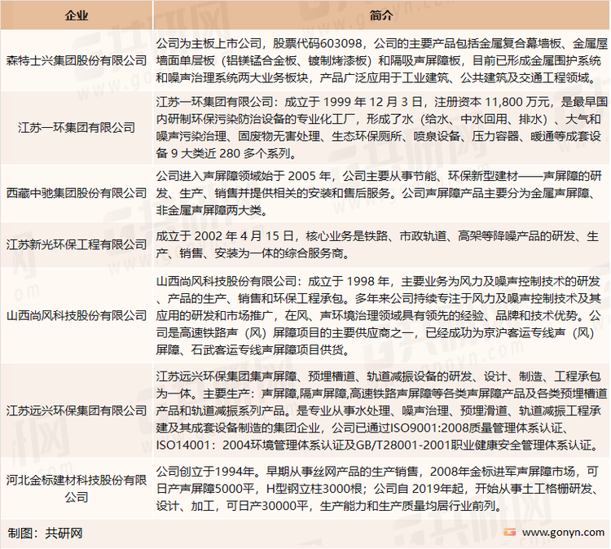Image resolution: width=611 pixels, height=549 pixels.
Task: Select 山西尚风科技股份有限公司 company cell
Action: [x=77, y=315]
